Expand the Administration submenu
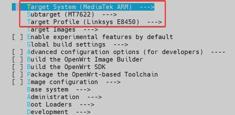The height and width of the screenshot is (115, 235). [64, 97]
